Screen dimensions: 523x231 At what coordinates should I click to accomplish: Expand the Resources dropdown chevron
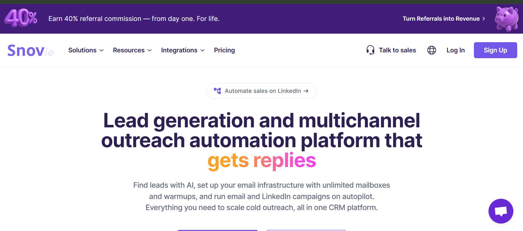[x=150, y=50]
